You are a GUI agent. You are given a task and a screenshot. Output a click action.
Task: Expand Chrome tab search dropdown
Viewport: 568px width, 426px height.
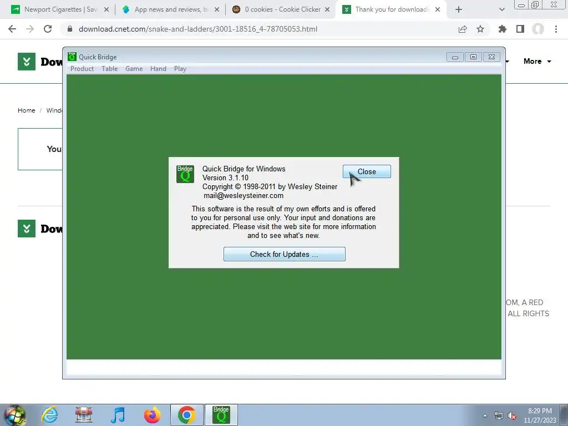501,10
